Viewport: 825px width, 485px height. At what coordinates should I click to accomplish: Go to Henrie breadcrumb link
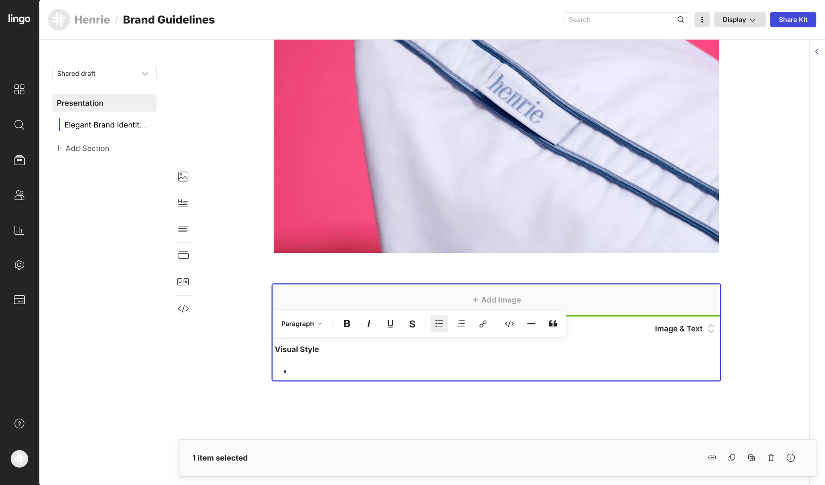(x=92, y=20)
